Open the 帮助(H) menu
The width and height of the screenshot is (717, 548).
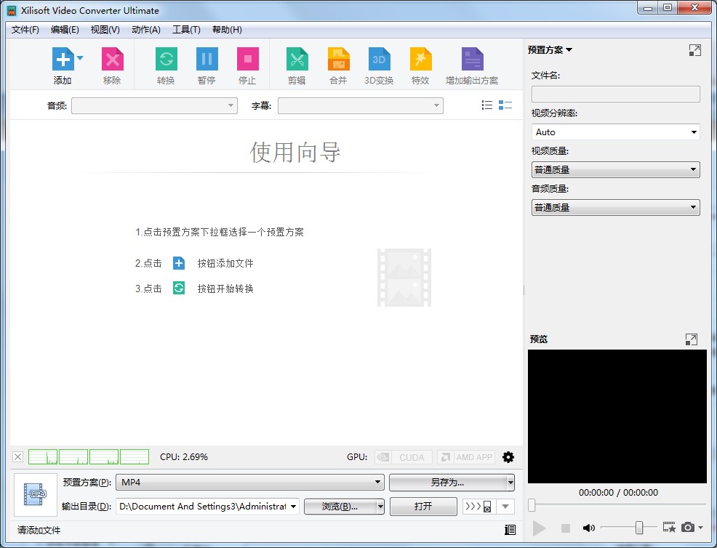tap(226, 30)
